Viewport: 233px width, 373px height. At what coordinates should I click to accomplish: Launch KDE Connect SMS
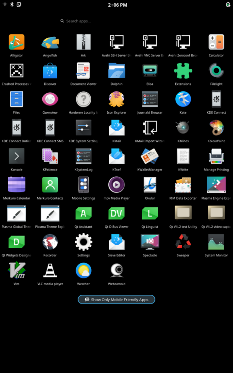coord(50,128)
